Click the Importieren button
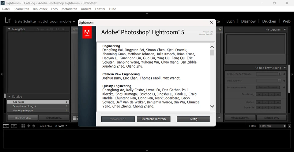This screenshot has width=294, height=152. (22, 118)
